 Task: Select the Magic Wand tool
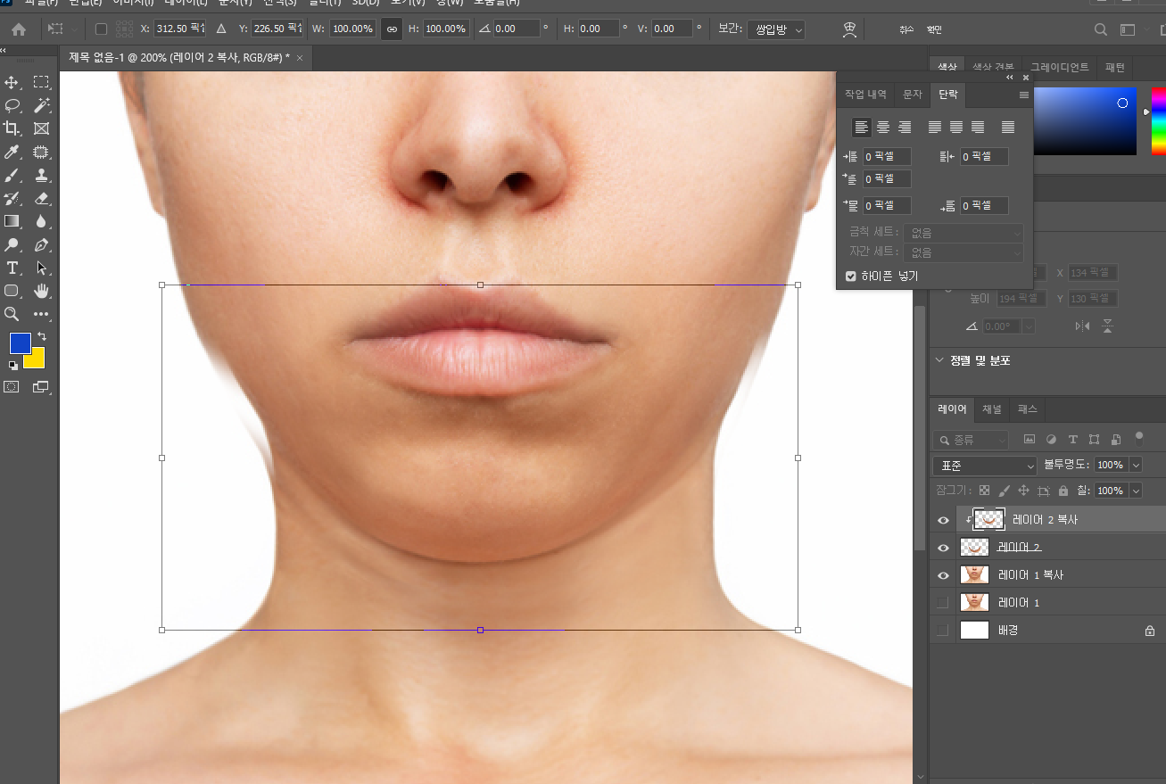[41, 105]
